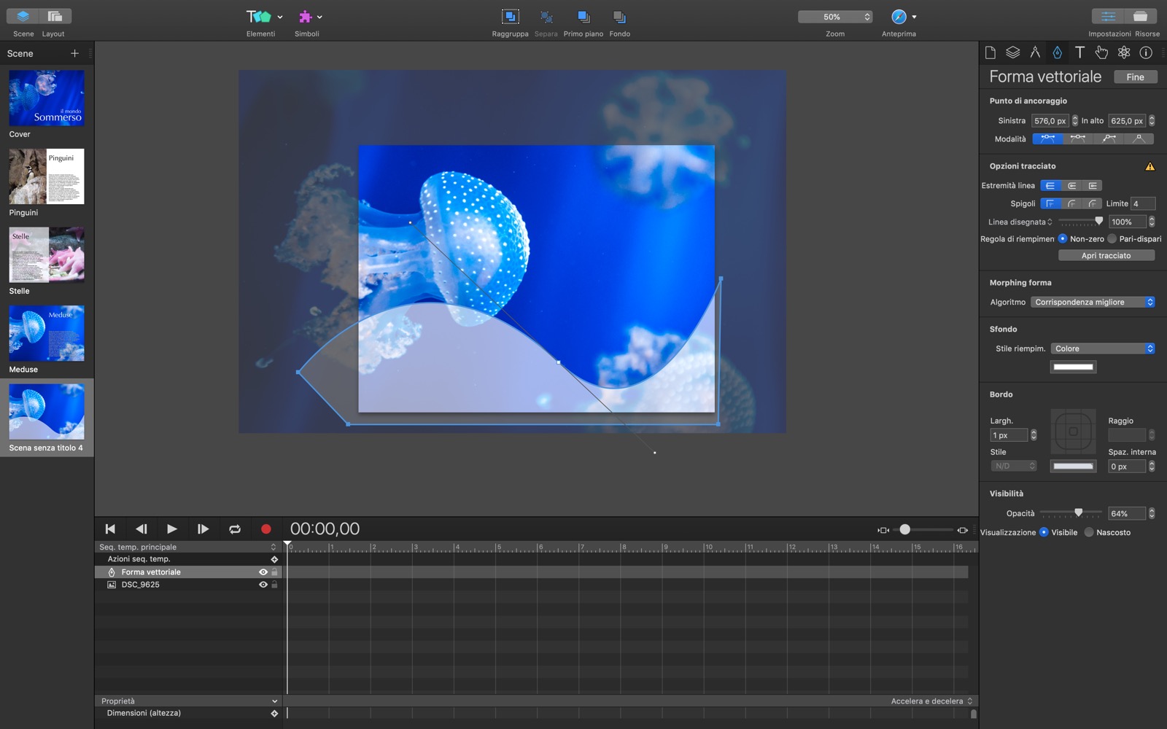Open the Zoom percentage dropdown
Screen dimensions: 1167x729
[835, 17]
